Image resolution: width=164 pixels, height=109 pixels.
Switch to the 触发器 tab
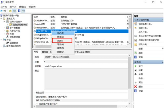[x=45, y=52]
